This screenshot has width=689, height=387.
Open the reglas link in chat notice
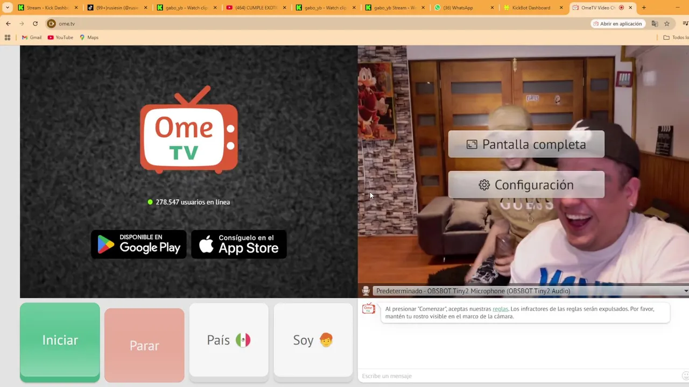click(x=500, y=309)
